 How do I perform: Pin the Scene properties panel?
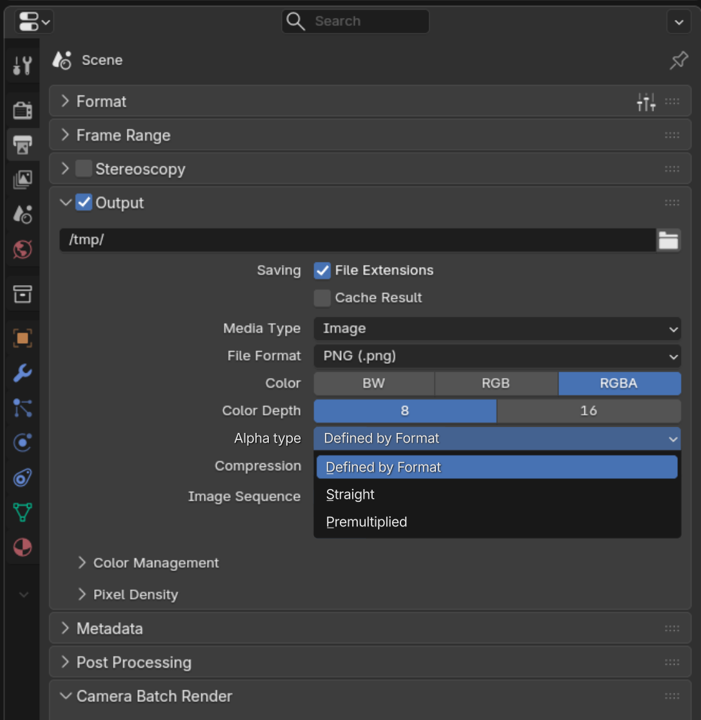click(678, 60)
